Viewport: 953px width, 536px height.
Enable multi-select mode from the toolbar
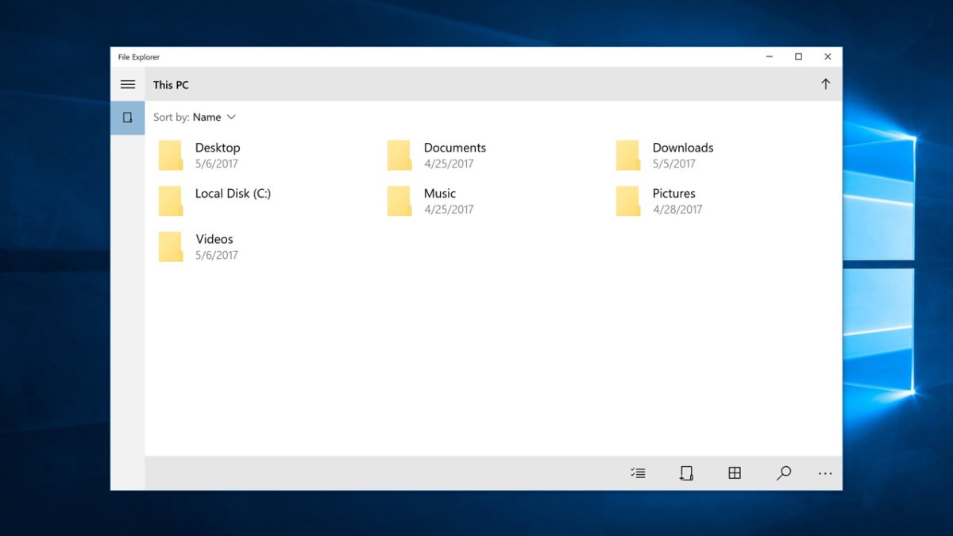(x=637, y=472)
